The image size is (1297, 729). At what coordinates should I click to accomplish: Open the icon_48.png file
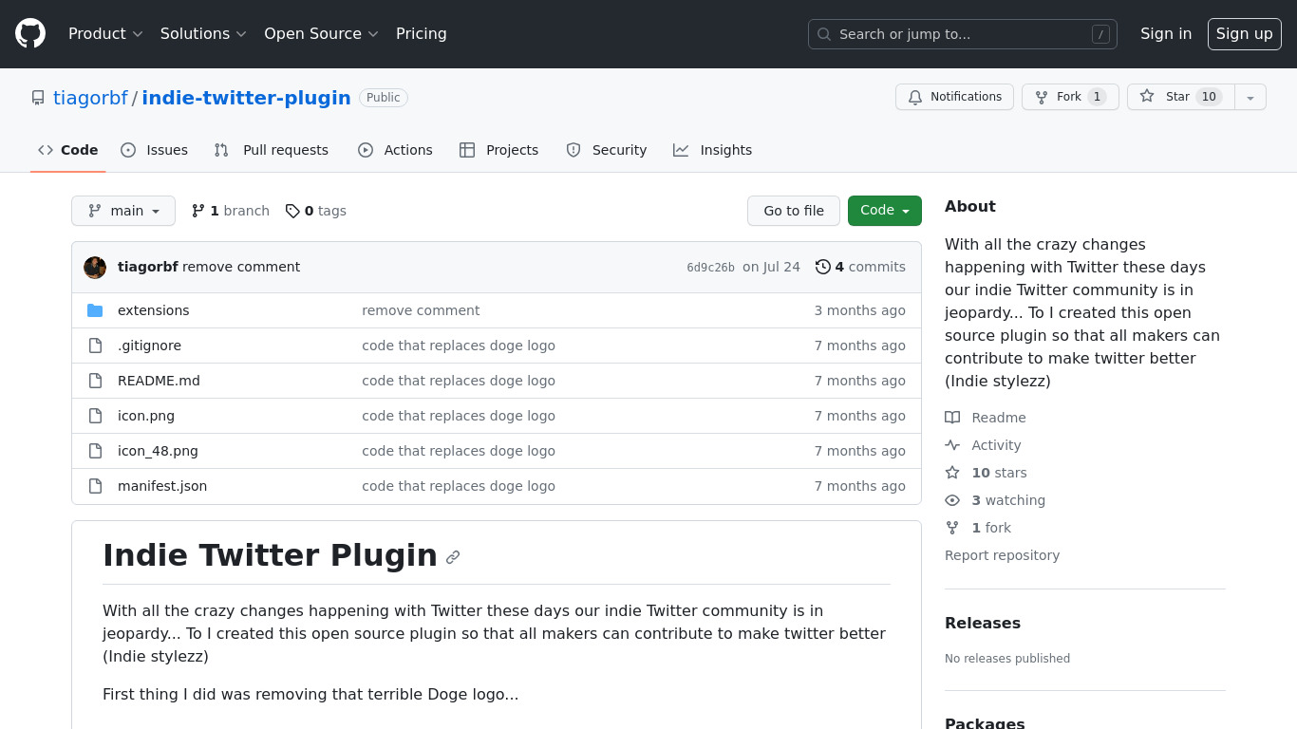tap(158, 451)
